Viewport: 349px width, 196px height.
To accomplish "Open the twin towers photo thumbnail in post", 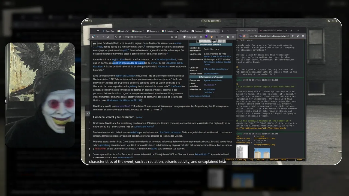I will (x=262, y=153).
